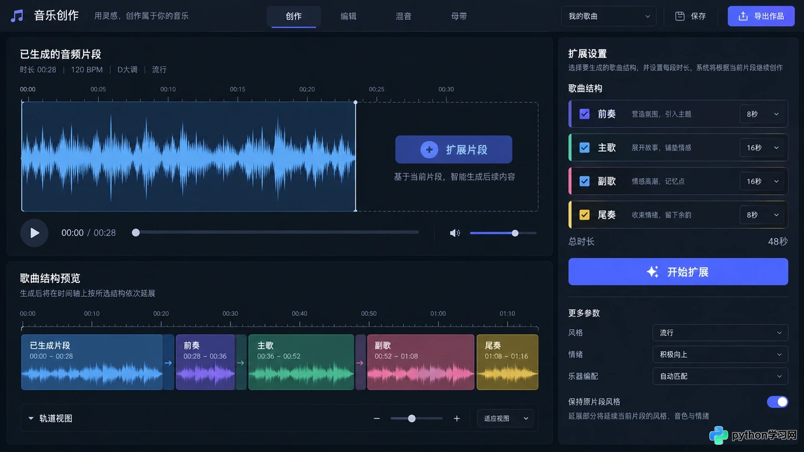Click the sparkle icon on 开始扩展

point(652,272)
